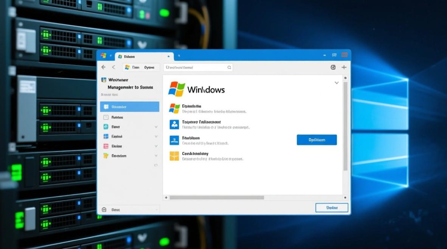
Task: Click the blue monitor icon in list
Action: [174, 140]
